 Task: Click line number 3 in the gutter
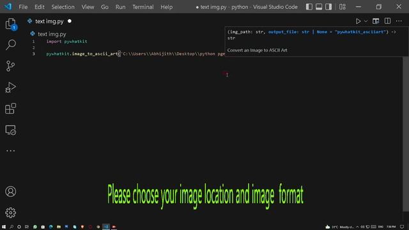pyautogui.click(x=33, y=54)
